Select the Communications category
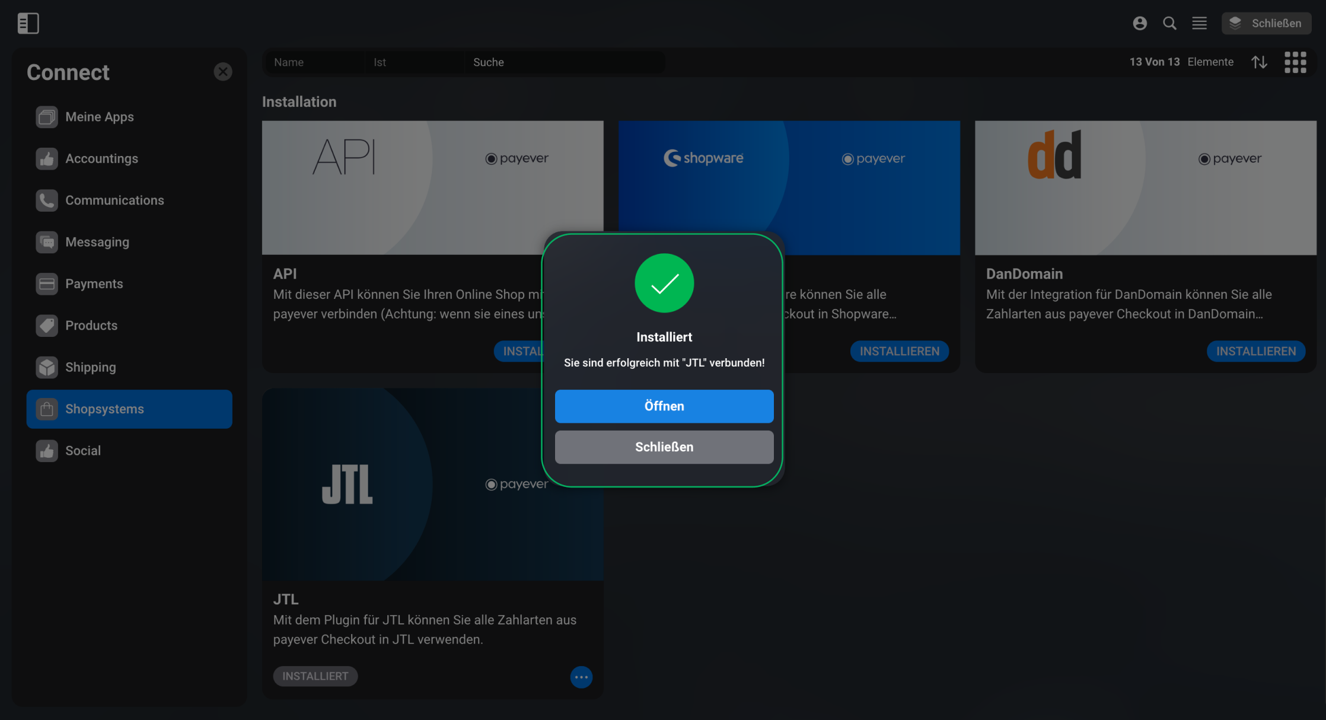This screenshot has width=1326, height=720. pos(129,200)
